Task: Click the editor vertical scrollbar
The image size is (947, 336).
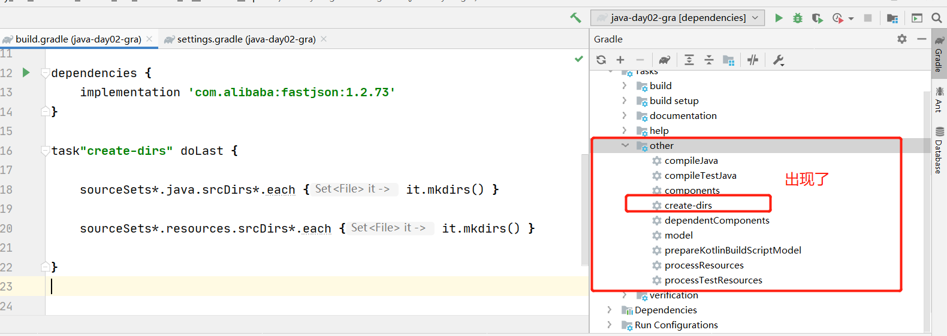Action: click(585, 209)
